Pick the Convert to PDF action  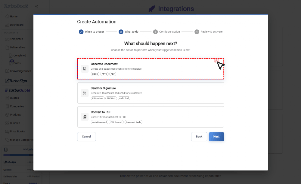coord(150,117)
